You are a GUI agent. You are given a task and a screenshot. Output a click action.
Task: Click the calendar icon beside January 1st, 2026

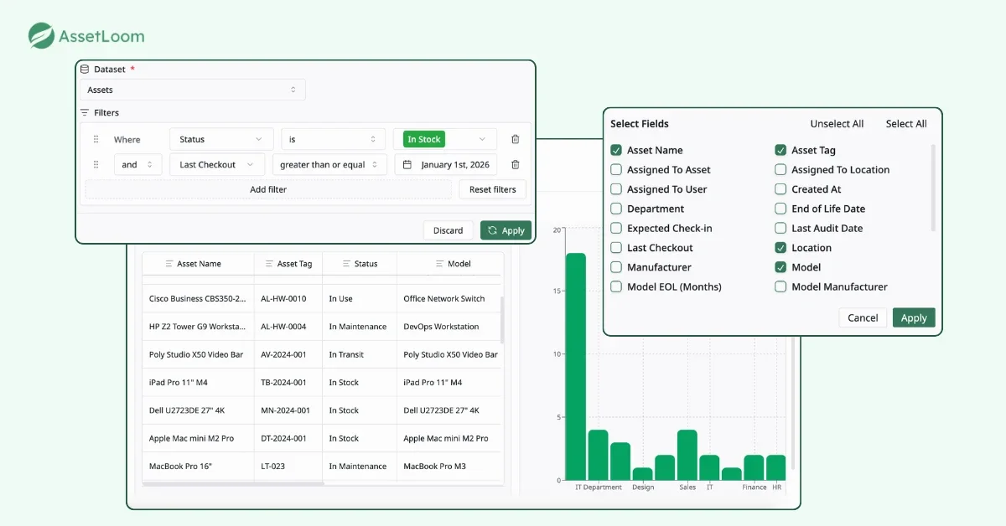tap(407, 164)
